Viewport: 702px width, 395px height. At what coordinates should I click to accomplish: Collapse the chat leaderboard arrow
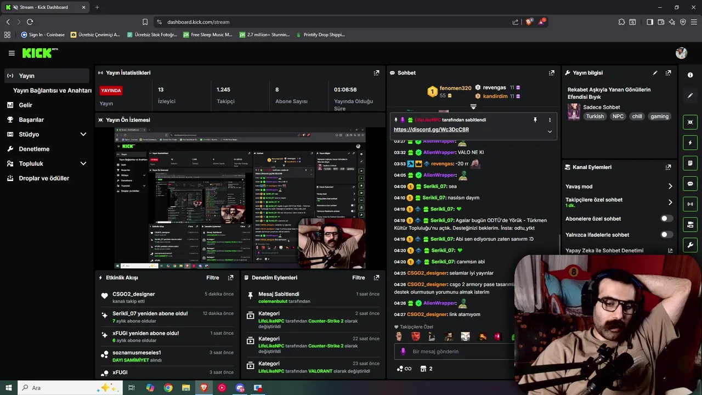(x=473, y=107)
